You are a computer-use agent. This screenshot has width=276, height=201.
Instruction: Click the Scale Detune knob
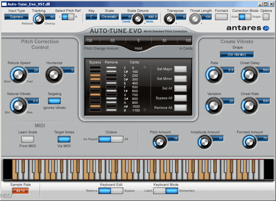138,19
